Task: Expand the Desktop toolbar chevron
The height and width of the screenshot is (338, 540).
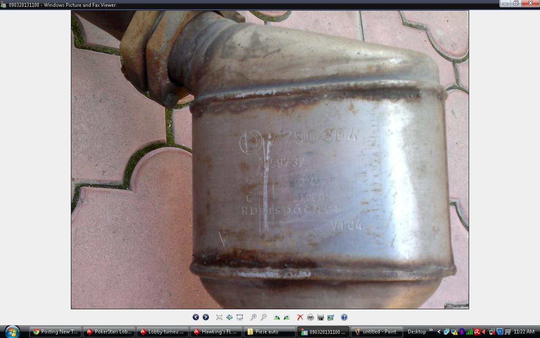Action: (431, 330)
